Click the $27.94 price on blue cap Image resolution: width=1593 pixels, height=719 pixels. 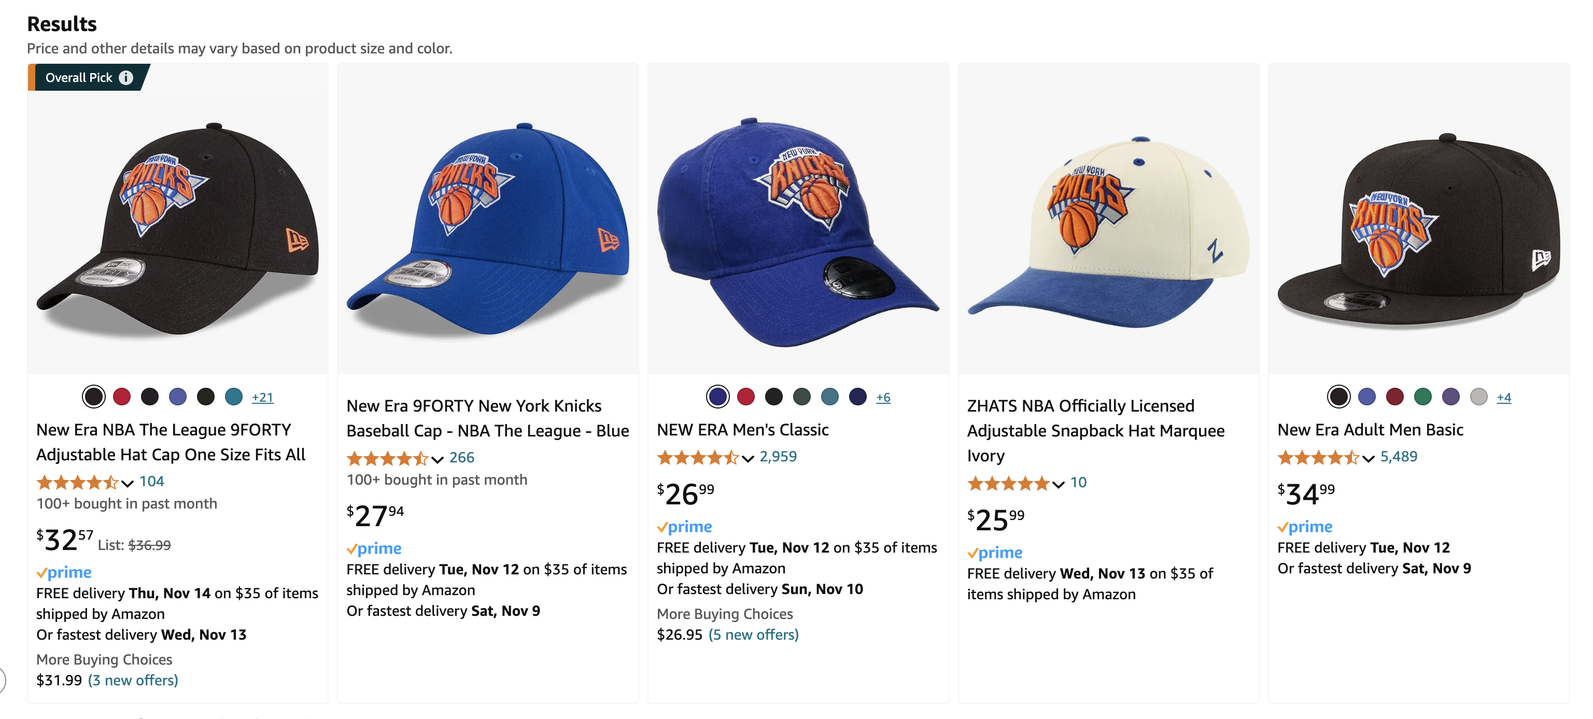[x=375, y=516]
